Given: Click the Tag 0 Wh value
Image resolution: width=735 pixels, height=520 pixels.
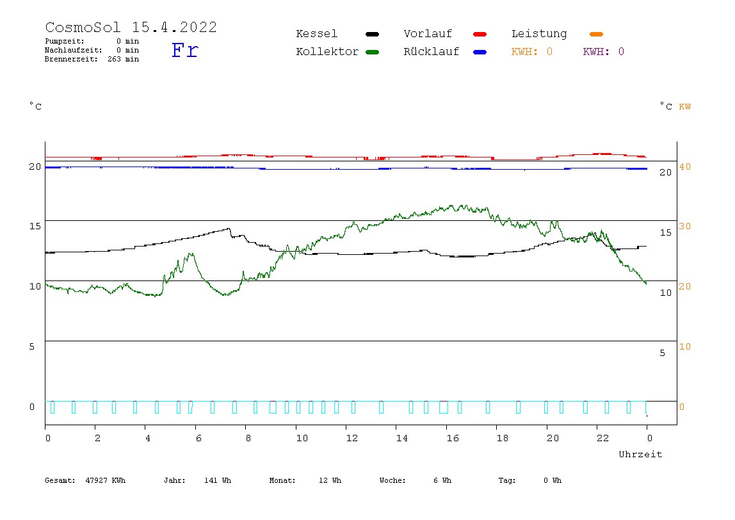Looking at the screenshot, I should pos(529,480).
